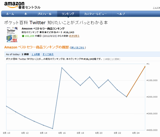Select the 2 週間 range option
Viewport: 160px width, 137px height.
(25, 54)
